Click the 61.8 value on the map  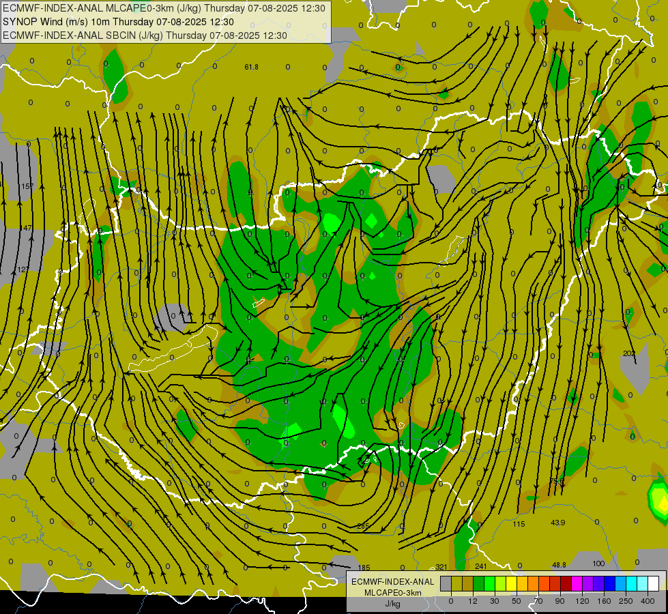(251, 67)
